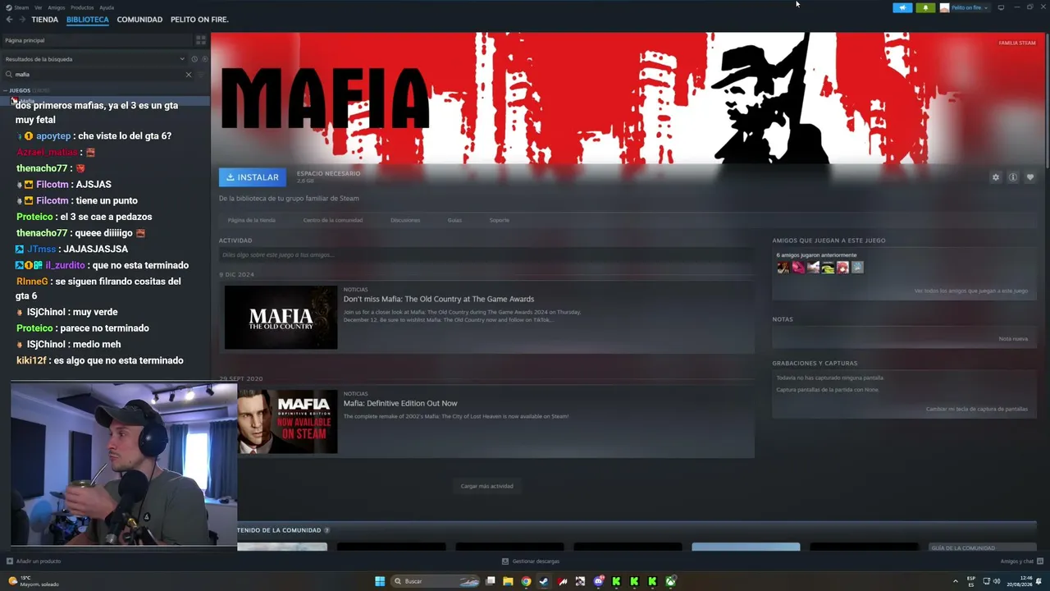Open Mafia Definitive Edition news thumbnail

(x=287, y=421)
